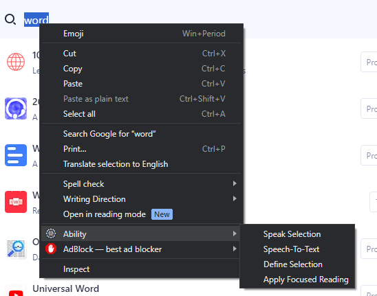
Task: Click the magnifying glass search icon
Action: click(x=10, y=19)
